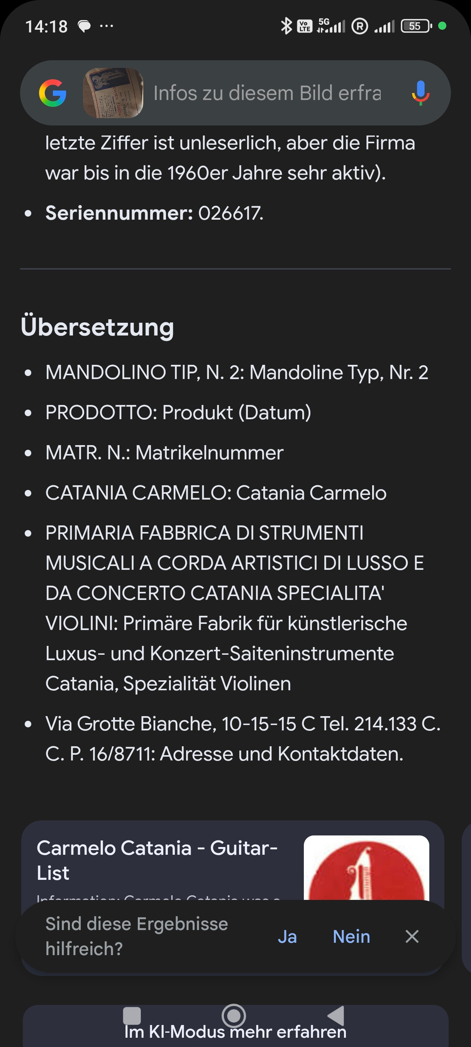
Task: Tap the red Guitar-List result thumbnail
Action: (366, 868)
